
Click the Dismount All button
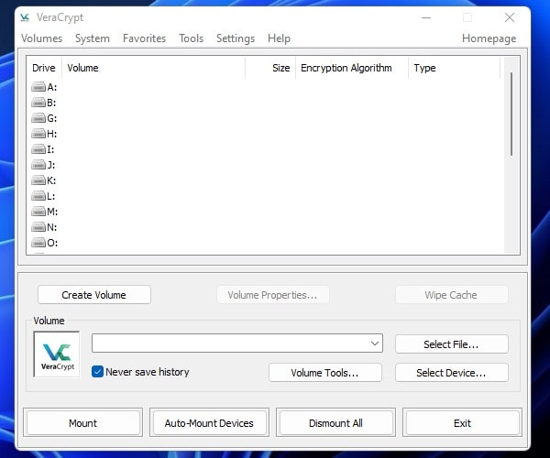335,423
